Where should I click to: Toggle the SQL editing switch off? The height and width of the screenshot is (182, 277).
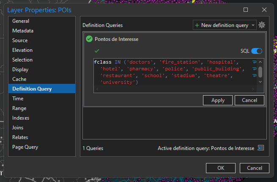click(257, 51)
